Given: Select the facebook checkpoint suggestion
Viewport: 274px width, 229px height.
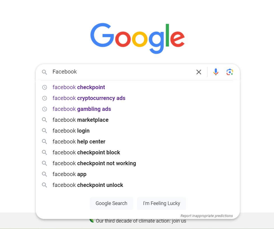Looking at the screenshot, I should coord(138,87).
